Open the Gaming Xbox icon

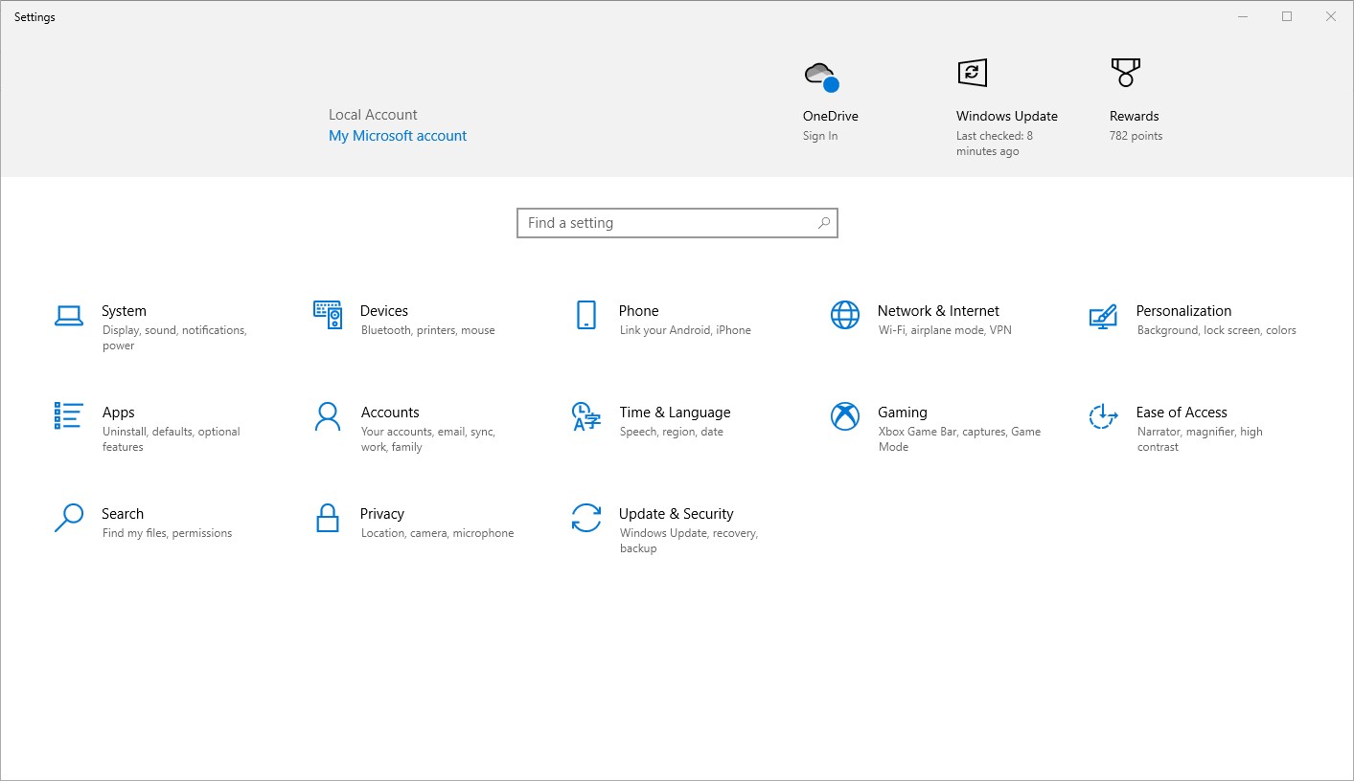point(845,416)
